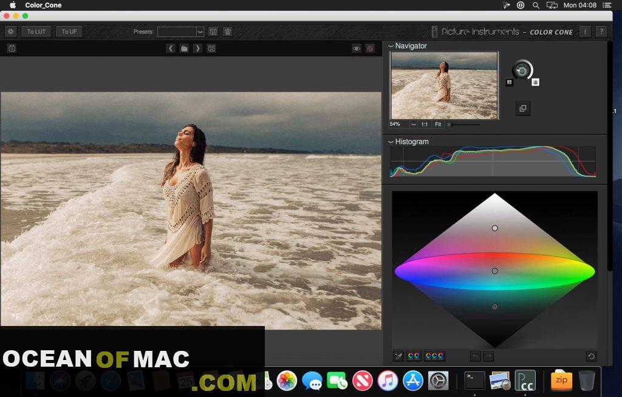
Task: Click the To UF button
Action: point(69,32)
